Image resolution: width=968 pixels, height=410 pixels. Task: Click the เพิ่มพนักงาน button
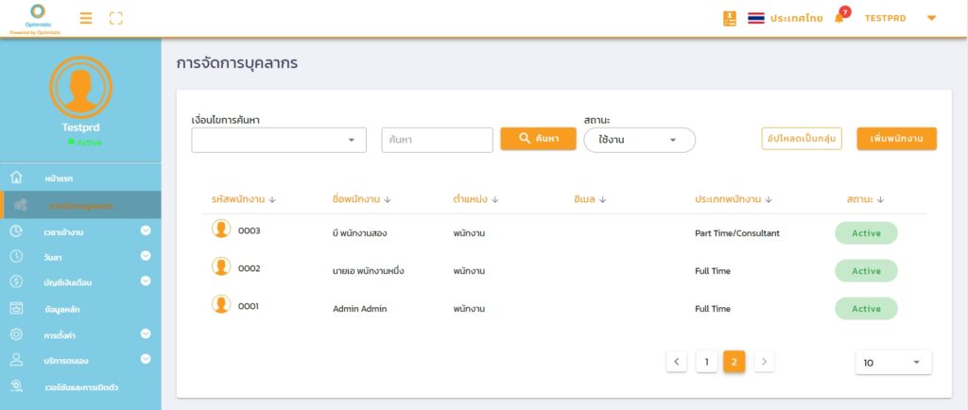(896, 138)
